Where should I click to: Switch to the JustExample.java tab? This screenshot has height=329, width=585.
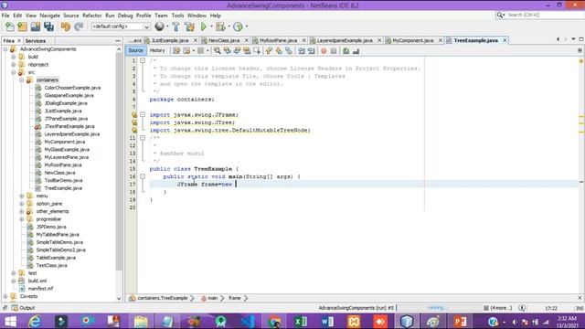coord(170,40)
